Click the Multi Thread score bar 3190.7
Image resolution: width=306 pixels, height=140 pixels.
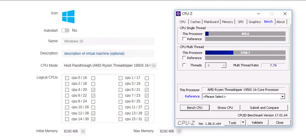click(x=245, y=53)
